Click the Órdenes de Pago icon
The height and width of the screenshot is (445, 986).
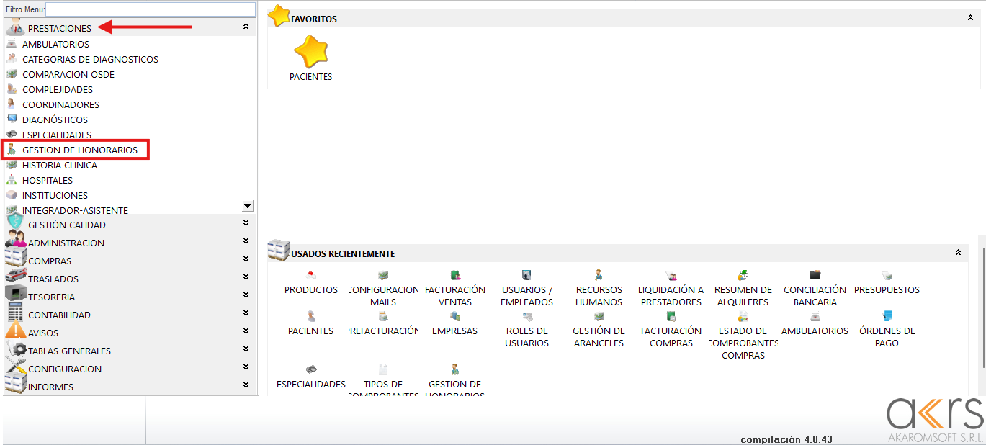tap(887, 316)
